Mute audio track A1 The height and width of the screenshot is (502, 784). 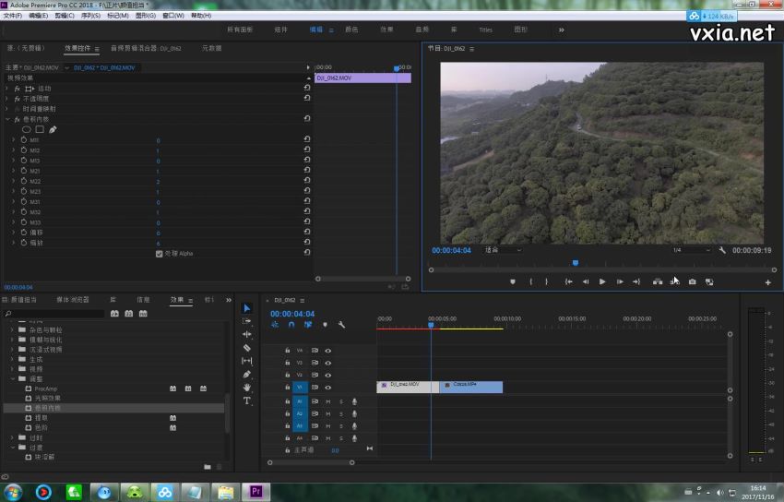(327, 401)
